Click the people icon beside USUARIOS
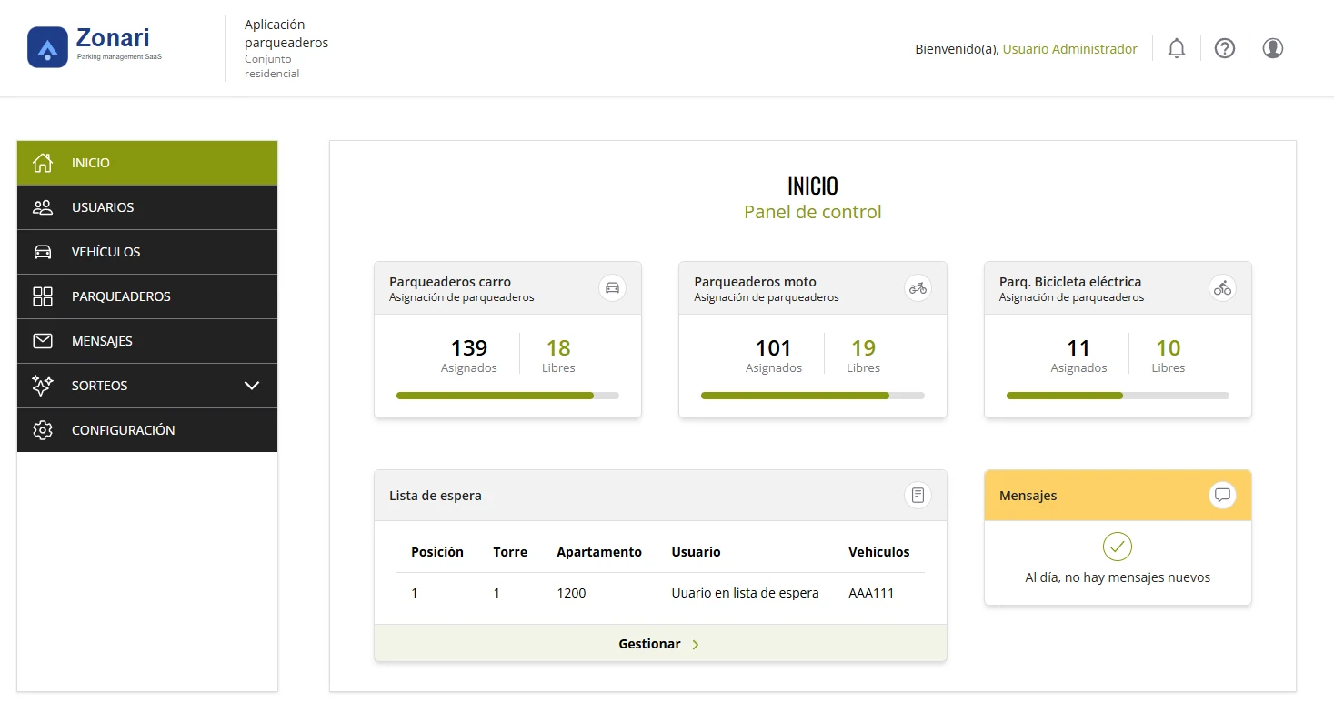 point(43,207)
